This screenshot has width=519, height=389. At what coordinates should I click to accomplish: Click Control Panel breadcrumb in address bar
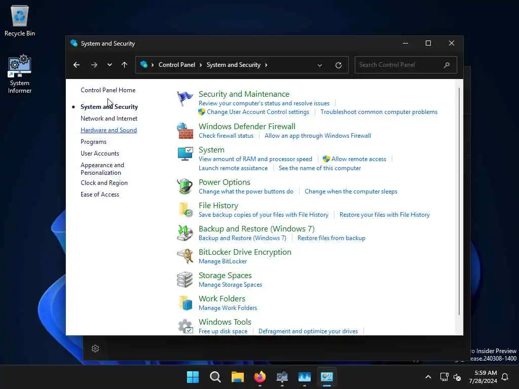coord(177,65)
